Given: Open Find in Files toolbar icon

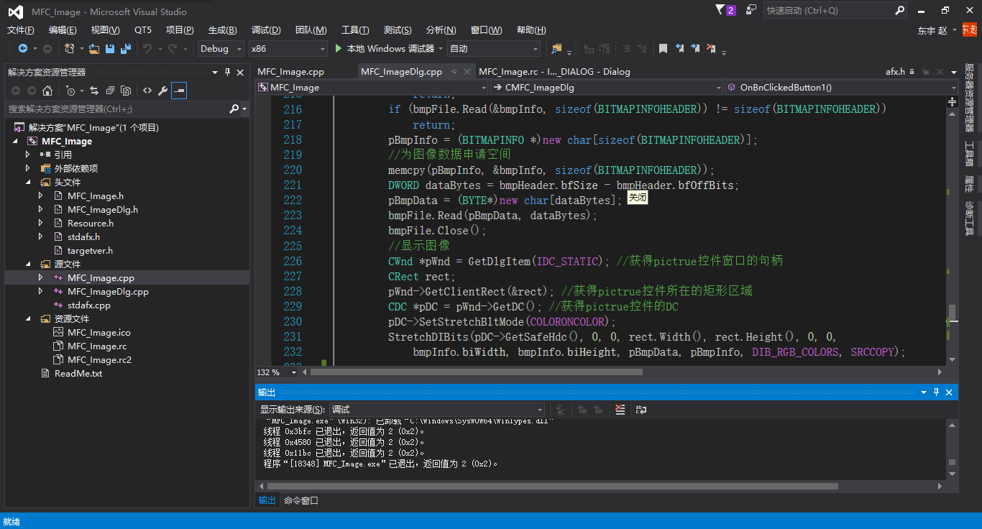Looking at the screenshot, I should 556,48.
